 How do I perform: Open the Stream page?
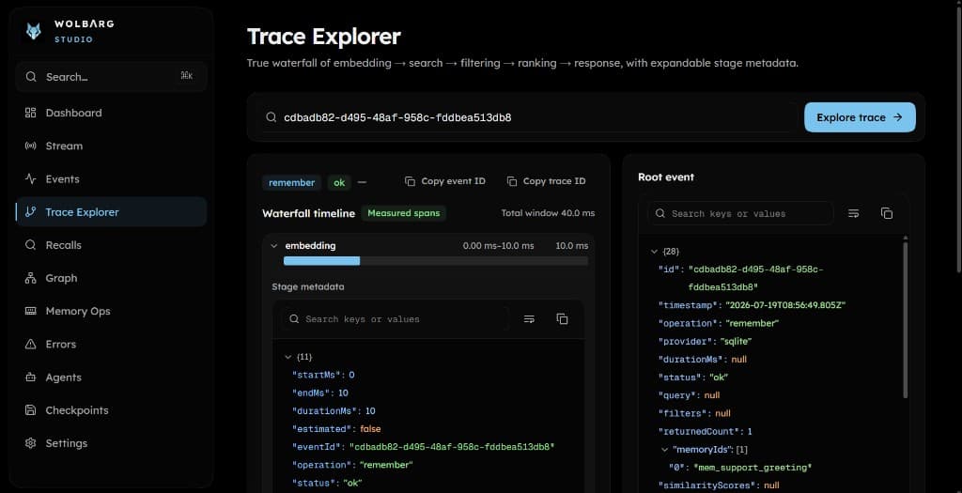tap(111, 146)
